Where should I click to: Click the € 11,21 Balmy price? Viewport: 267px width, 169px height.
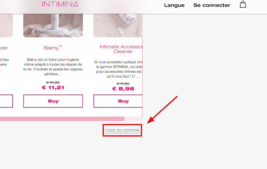[53, 88]
